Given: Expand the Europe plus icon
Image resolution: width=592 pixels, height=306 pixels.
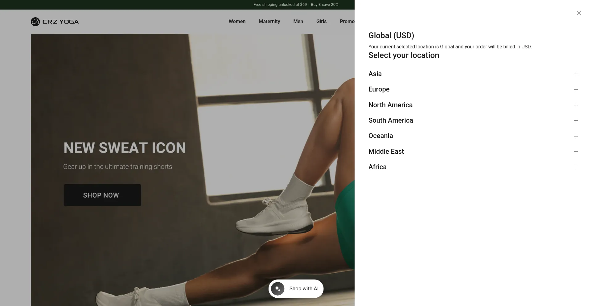Looking at the screenshot, I should coord(576,89).
